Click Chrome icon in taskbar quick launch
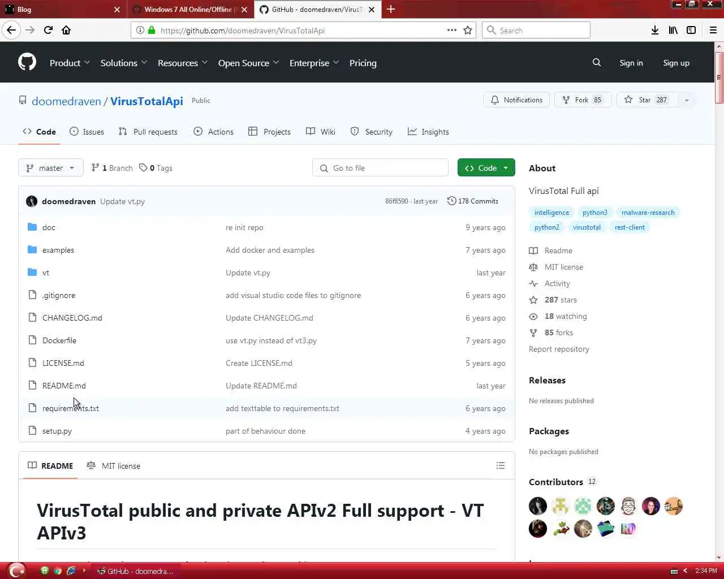The width and height of the screenshot is (724, 579). 58,571
